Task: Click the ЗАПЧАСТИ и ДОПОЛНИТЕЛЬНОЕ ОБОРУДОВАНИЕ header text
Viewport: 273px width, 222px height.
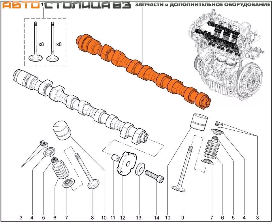Action: (202, 5)
